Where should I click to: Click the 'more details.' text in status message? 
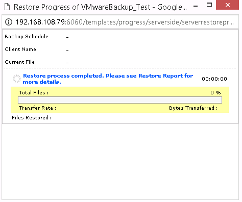[42, 82]
